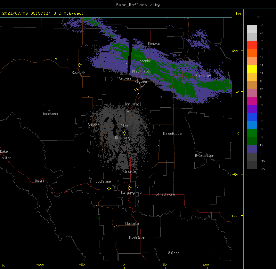Click the Base_Reflectivity title
Screen dimensions: 276x269
(138, 5)
